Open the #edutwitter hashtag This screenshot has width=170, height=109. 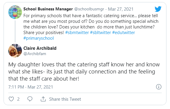click(x=124, y=33)
